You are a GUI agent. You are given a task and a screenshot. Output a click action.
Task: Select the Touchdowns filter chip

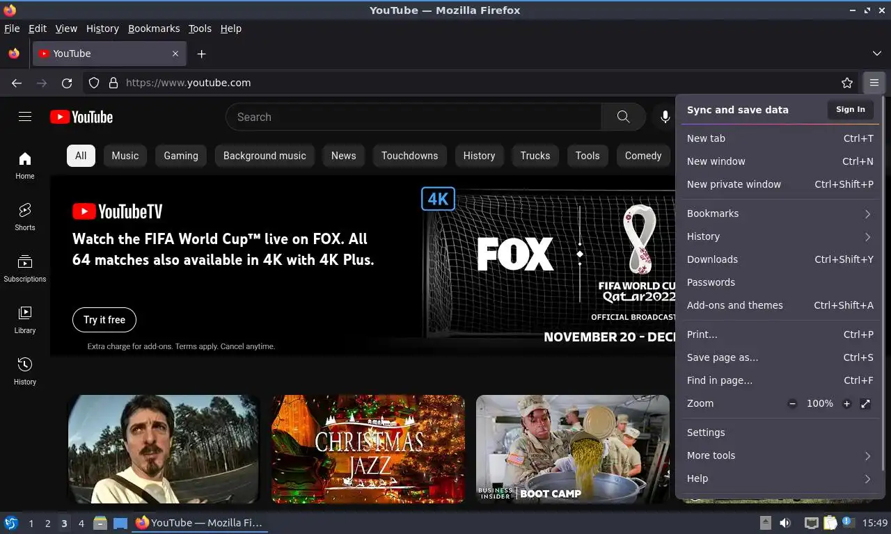[x=409, y=156]
